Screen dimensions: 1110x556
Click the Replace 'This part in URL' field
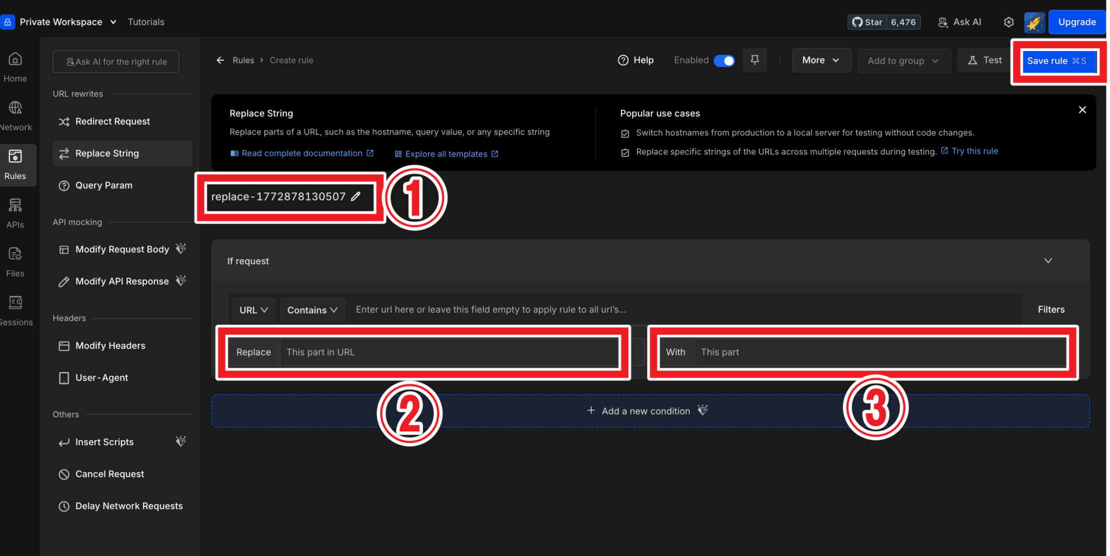pos(448,353)
